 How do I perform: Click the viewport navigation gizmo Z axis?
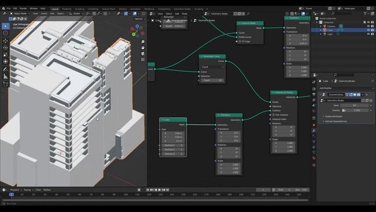click(x=137, y=26)
